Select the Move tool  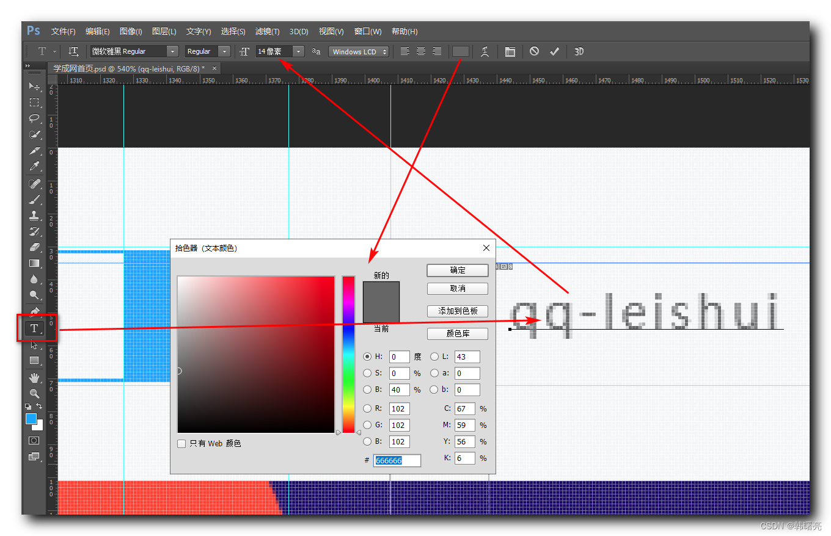34,86
